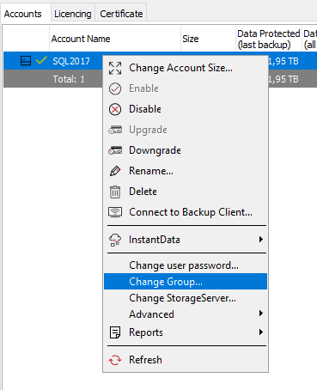Image resolution: width=317 pixels, height=390 pixels.
Task: Switch to the Licencing tab
Action: [73, 14]
